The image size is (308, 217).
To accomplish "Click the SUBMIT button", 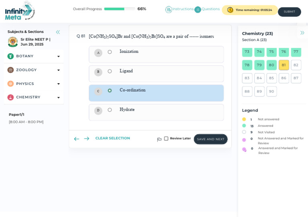I will pos(289,12).
